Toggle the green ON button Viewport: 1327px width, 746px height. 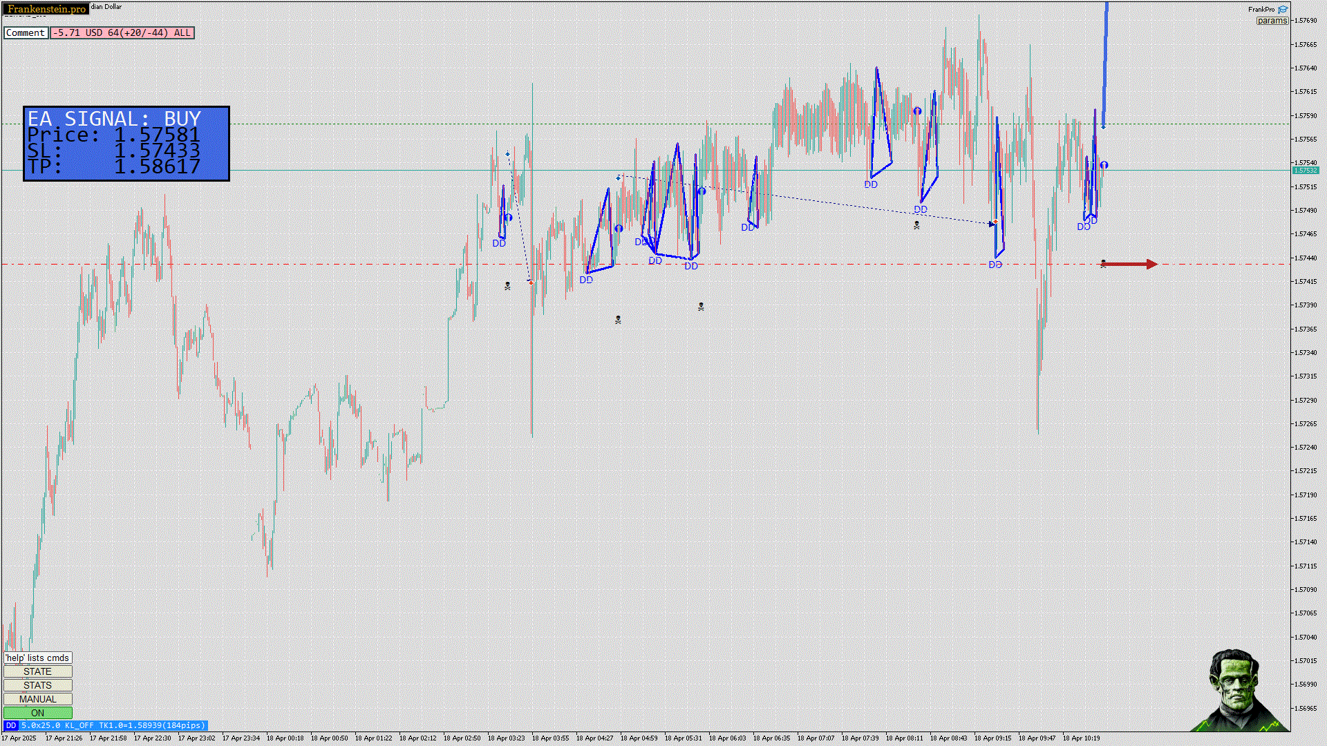(37, 713)
